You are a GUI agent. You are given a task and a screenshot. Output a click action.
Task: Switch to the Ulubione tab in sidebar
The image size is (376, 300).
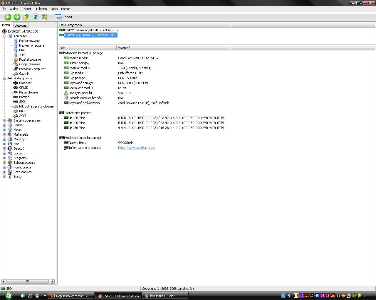21,25
